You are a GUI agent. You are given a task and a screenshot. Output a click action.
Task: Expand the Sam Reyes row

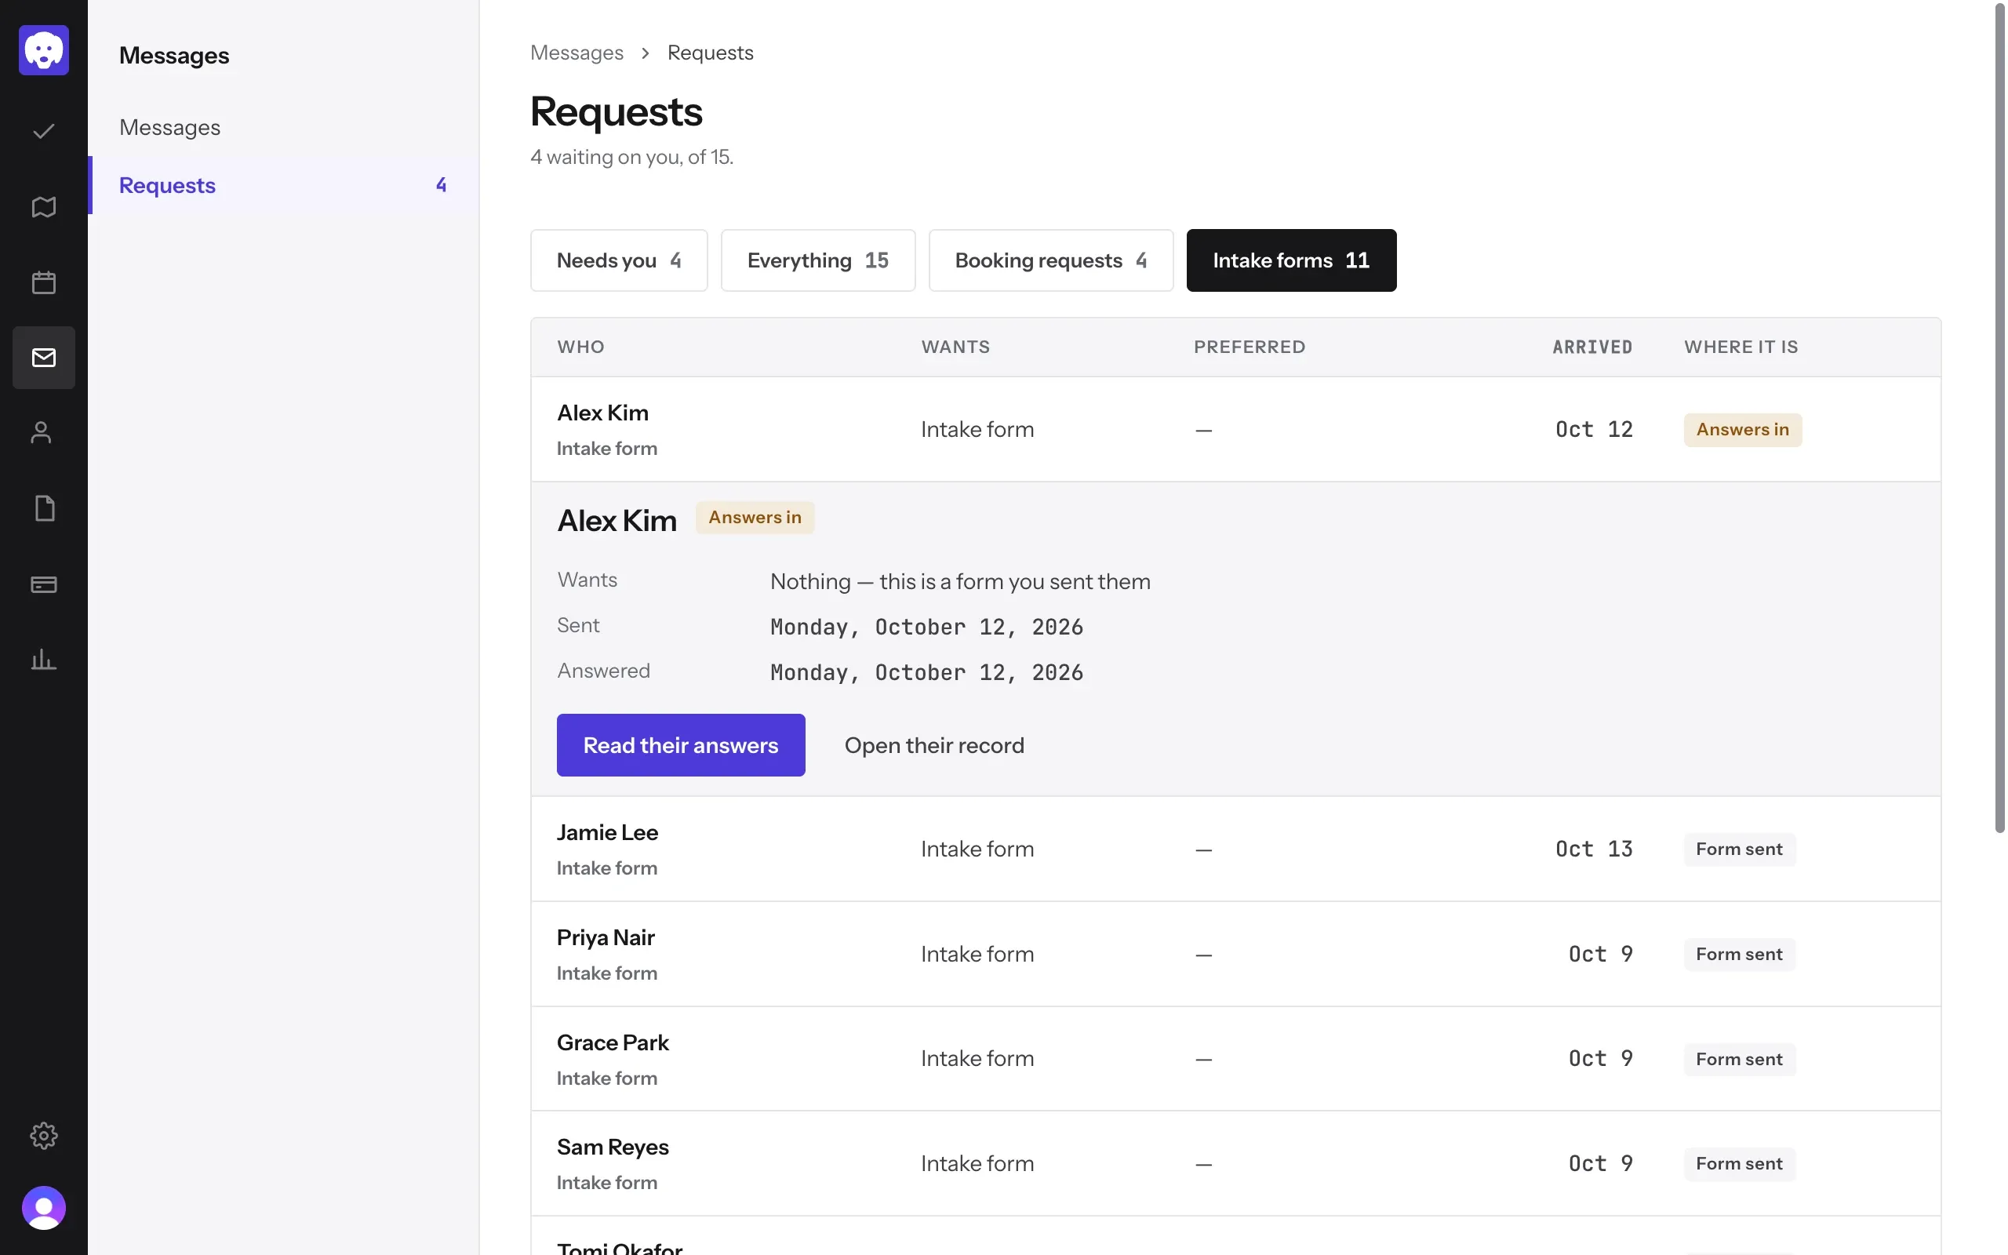point(1235,1164)
